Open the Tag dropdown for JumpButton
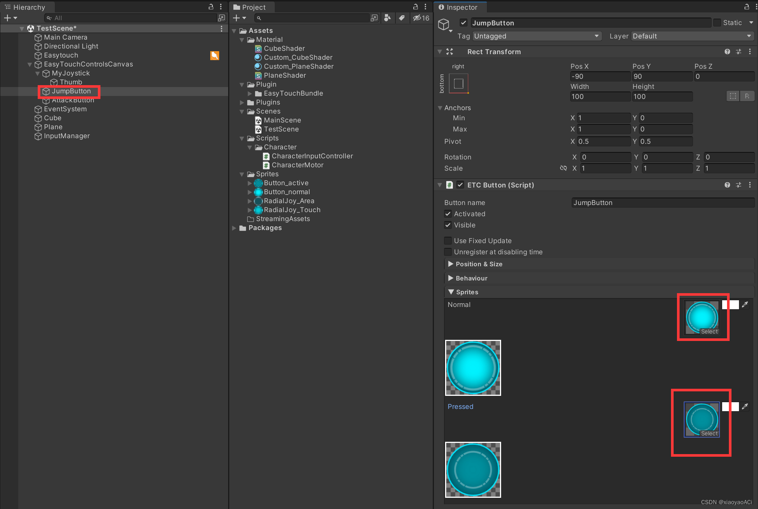The width and height of the screenshot is (758, 509). tap(534, 36)
